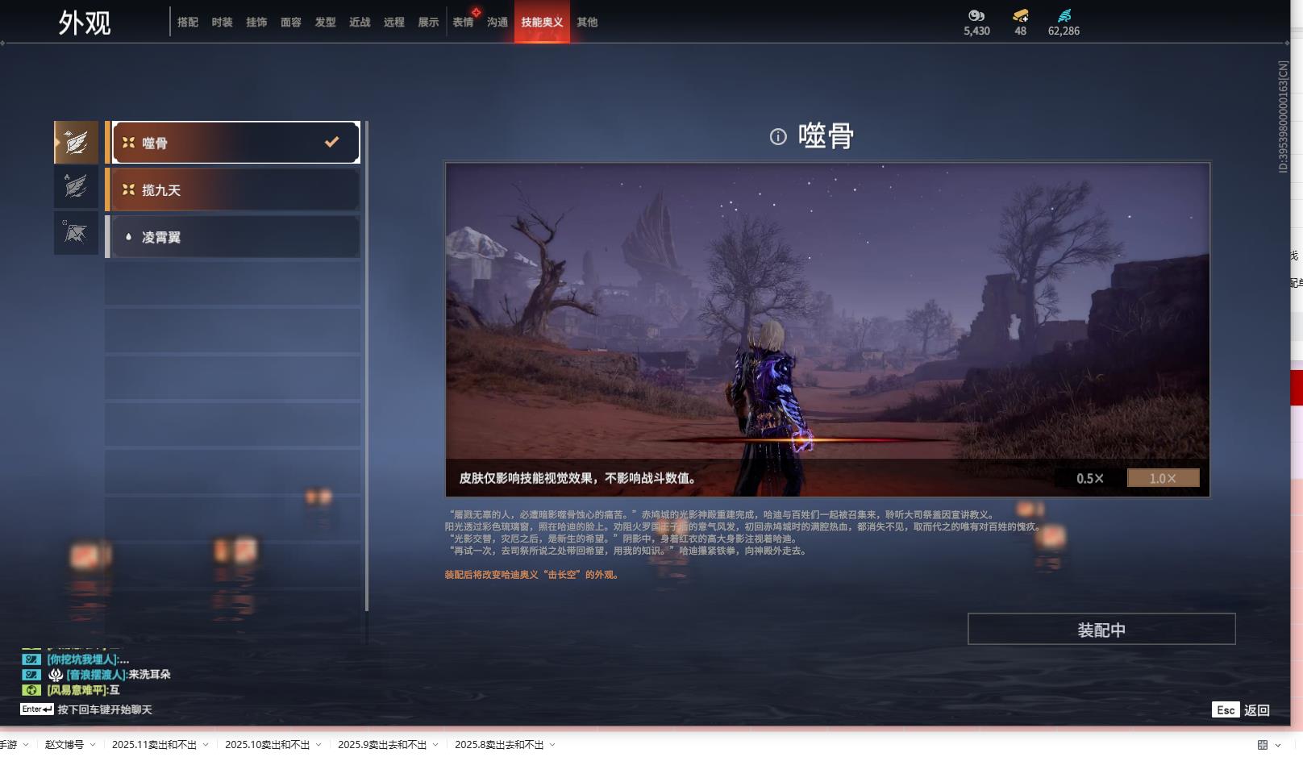Click the green channel icon before 风易意难平

point(31,690)
